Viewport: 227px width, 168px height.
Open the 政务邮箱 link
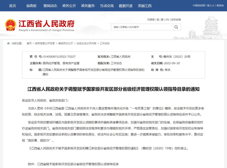[176, 19]
